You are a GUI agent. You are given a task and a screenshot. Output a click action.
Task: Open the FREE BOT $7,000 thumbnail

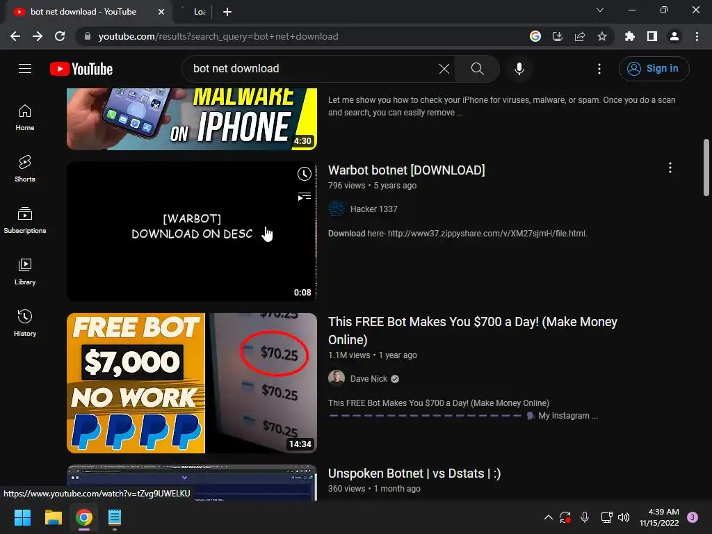coord(192,383)
